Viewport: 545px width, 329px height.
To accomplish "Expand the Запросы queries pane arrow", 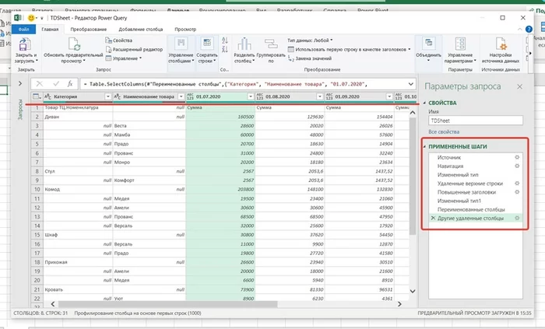I will [20, 84].
